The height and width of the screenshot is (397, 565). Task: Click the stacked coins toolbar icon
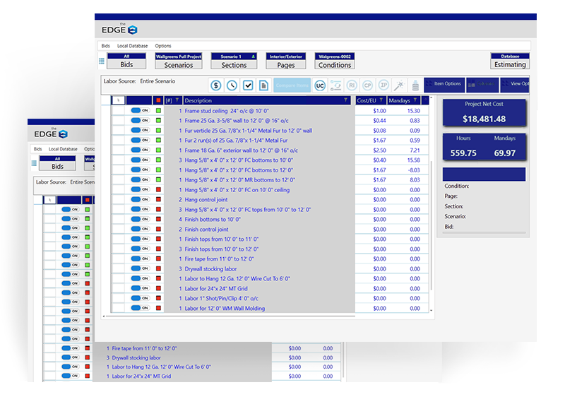[415, 85]
